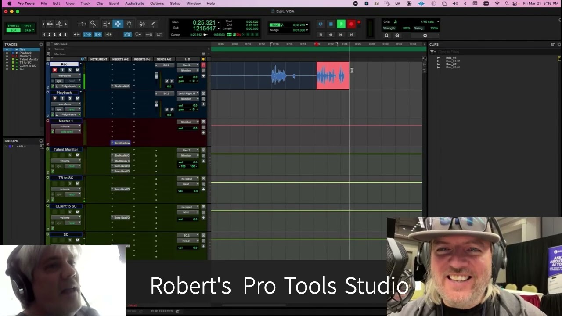The height and width of the screenshot is (316, 562).
Task: Click the Rewind transport button
Action: (331, 35)
